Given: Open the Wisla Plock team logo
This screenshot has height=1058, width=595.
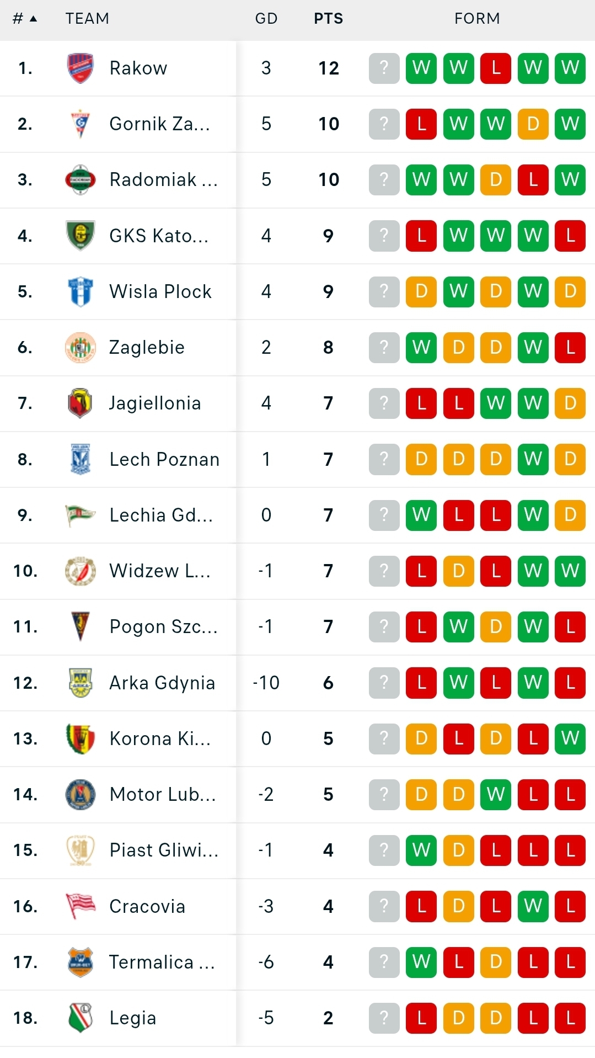Looking at the screenshot, I should click(80, 291).
